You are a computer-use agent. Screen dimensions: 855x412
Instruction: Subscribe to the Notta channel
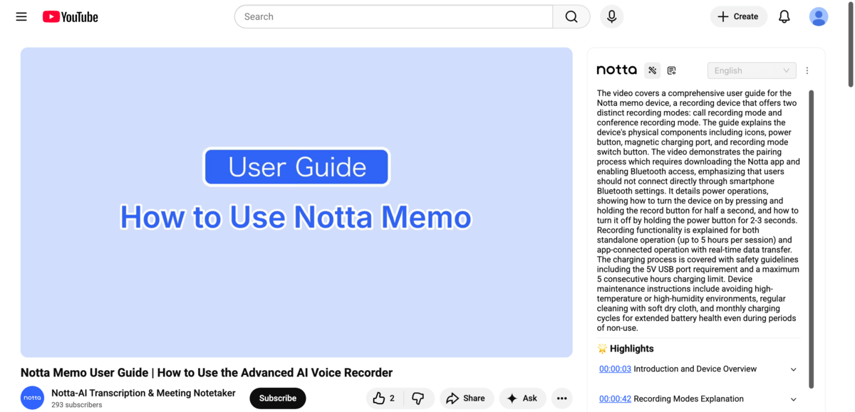(x=278, y=398)
